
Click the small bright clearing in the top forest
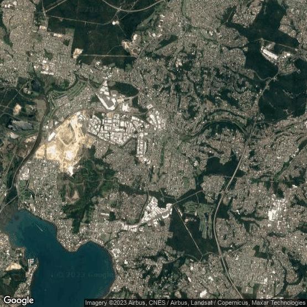pyautogui.click(x=116, y=23)
